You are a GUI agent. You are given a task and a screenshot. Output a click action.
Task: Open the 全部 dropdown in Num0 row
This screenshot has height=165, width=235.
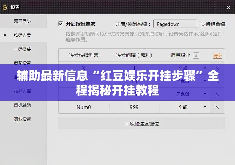click(205, 107)
